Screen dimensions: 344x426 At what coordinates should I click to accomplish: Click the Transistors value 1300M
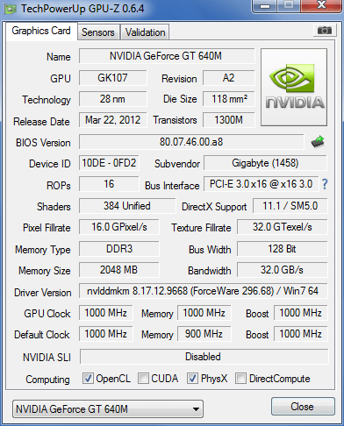pyautogui.click(x=228, y=120)
